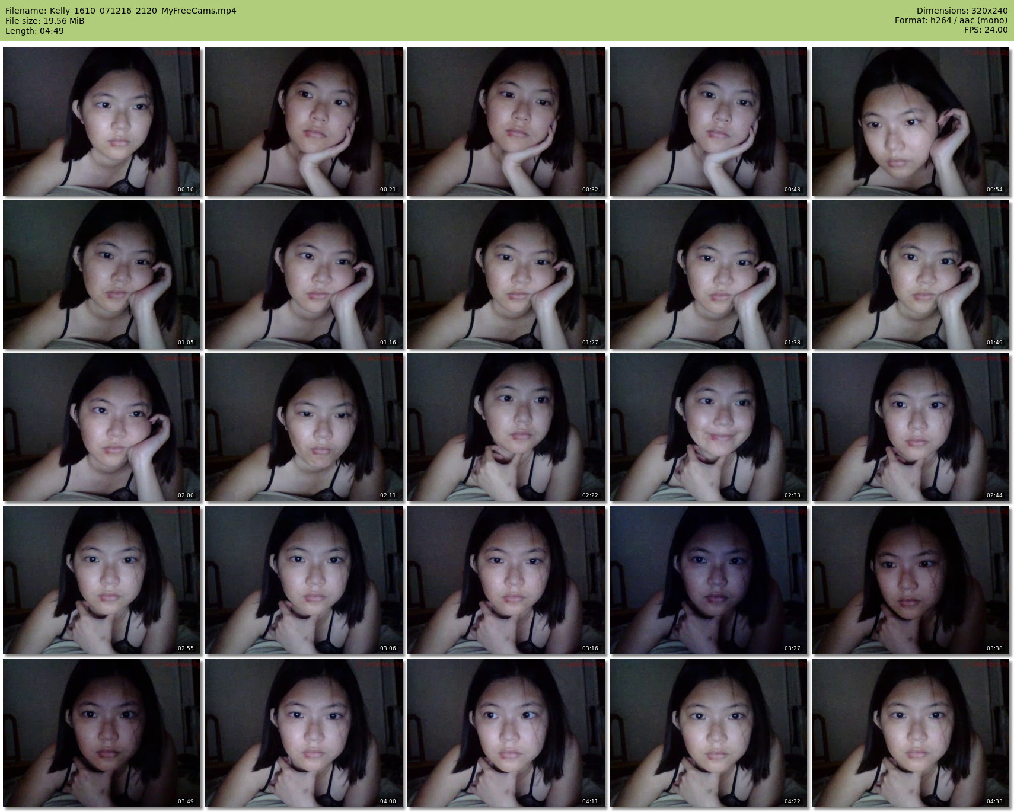Viewport: 1014px width, 812px height.
Task: Select the "Dimensions: 320x240" text
Action: [962, 11]
